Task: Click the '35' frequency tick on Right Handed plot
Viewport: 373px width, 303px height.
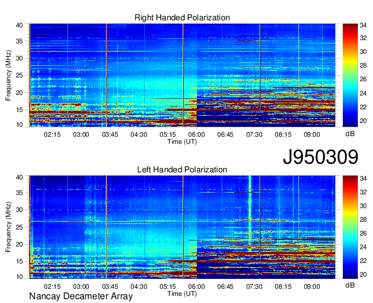Action: [19, 41]
